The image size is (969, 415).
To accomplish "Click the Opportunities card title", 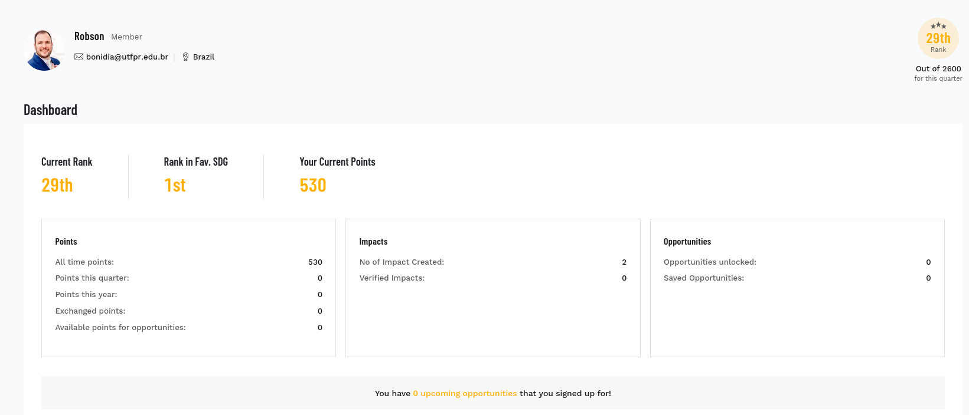I will [x=687, y=242].
